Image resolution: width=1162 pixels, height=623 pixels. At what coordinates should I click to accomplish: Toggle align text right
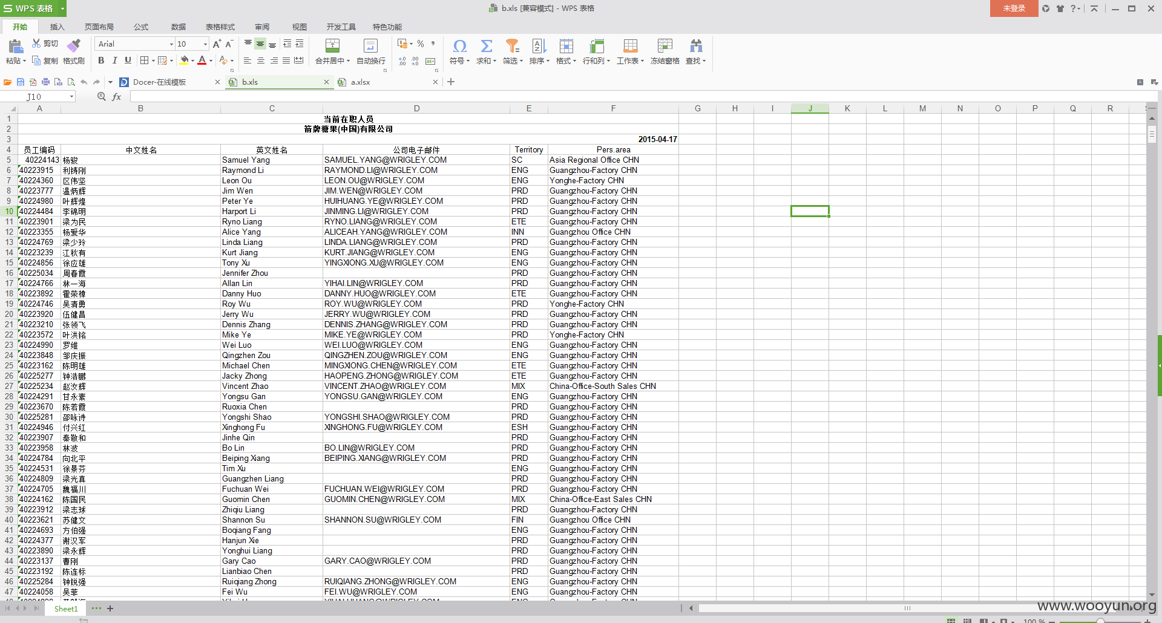tap(274, 61)
